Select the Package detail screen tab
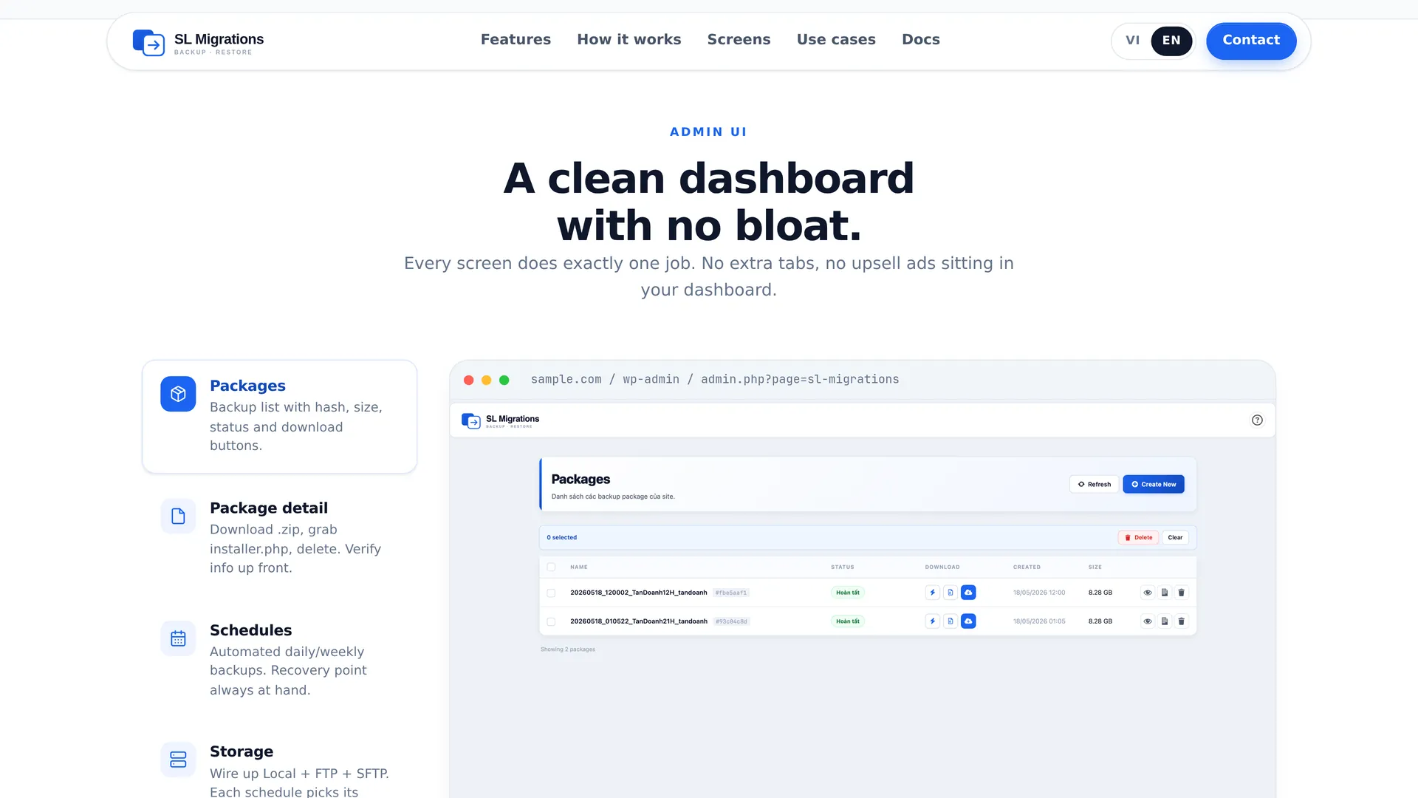Screen dimensions: 1418x798 pos(280,538)
